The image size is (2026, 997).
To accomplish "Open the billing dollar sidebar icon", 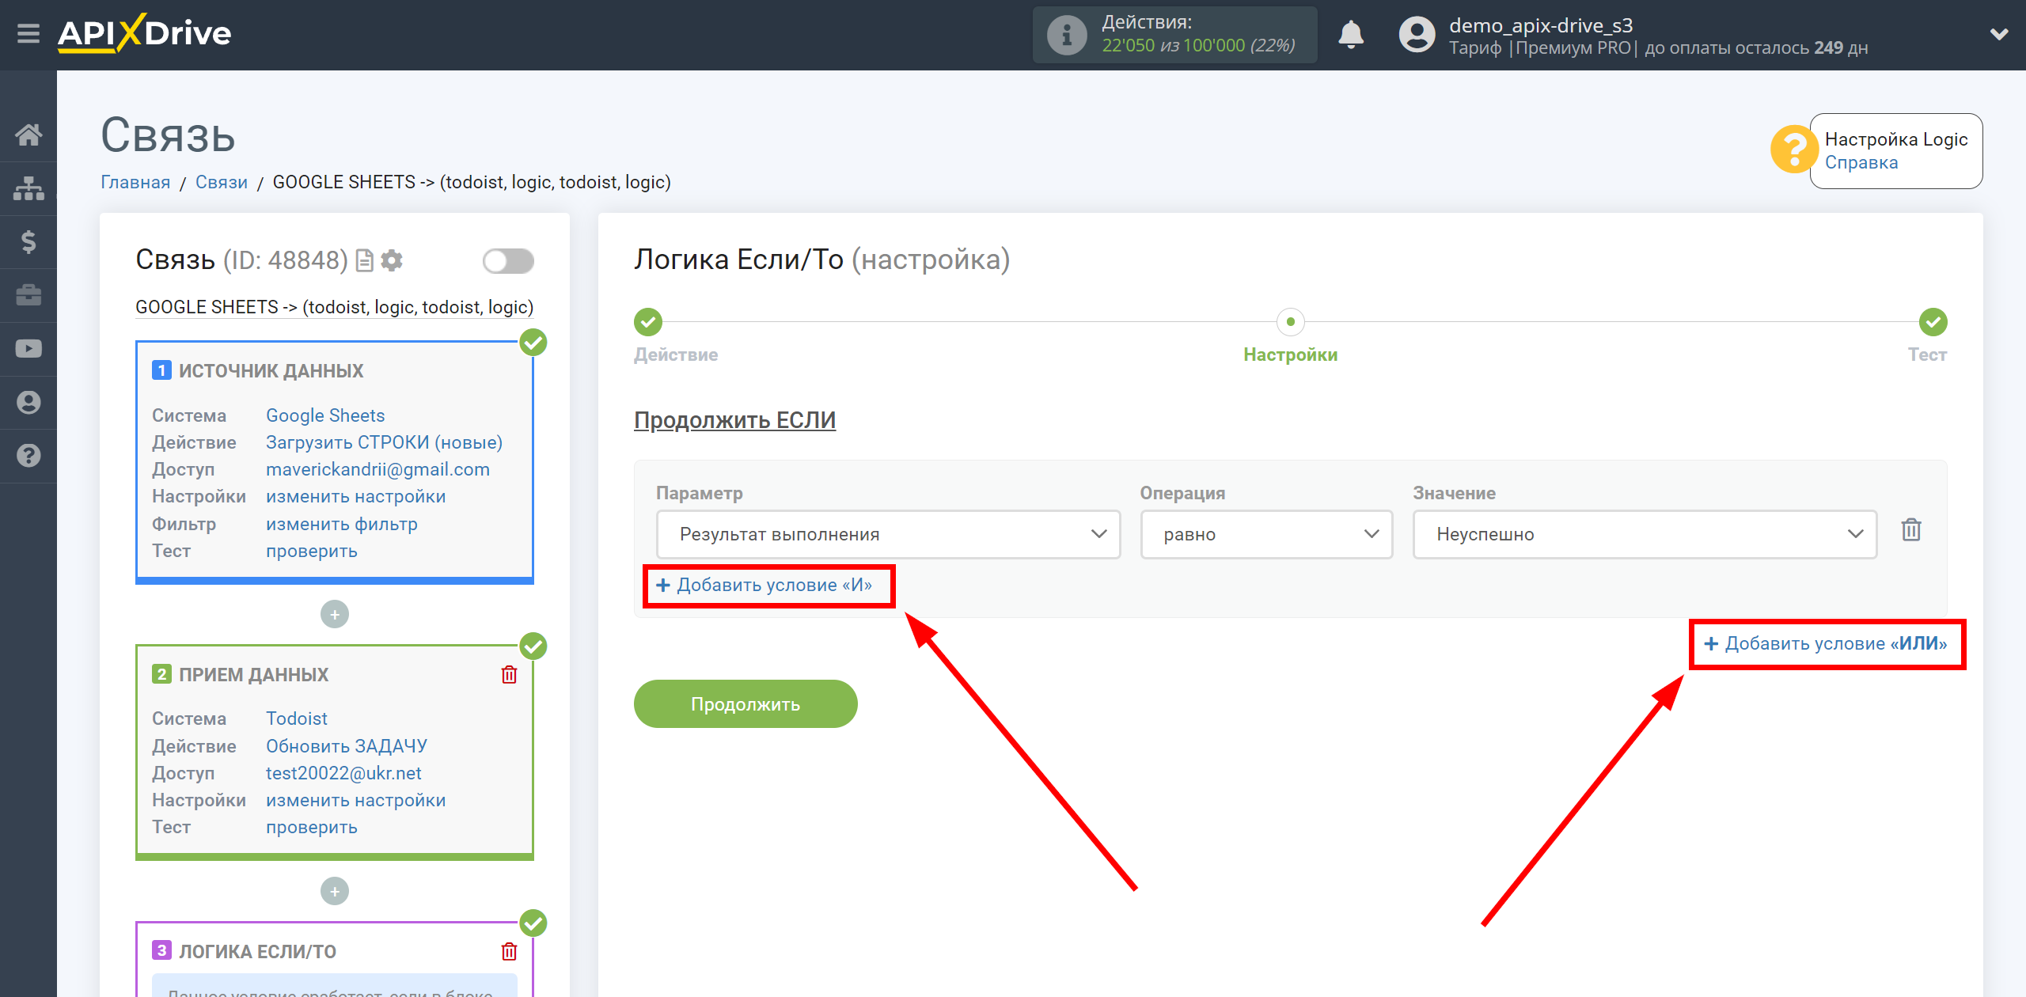I will pos(28,241).
